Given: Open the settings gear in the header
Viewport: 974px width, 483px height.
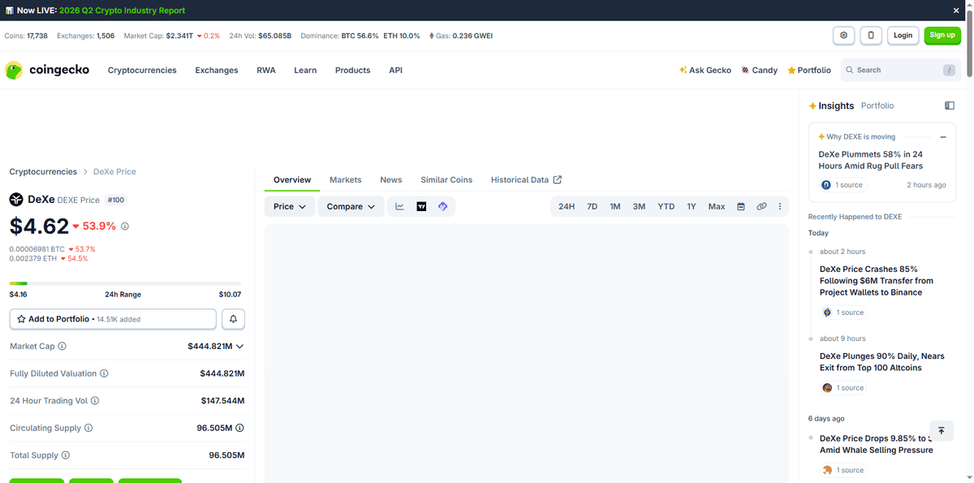Looking at the screenshot, I should tap(843, 36).
